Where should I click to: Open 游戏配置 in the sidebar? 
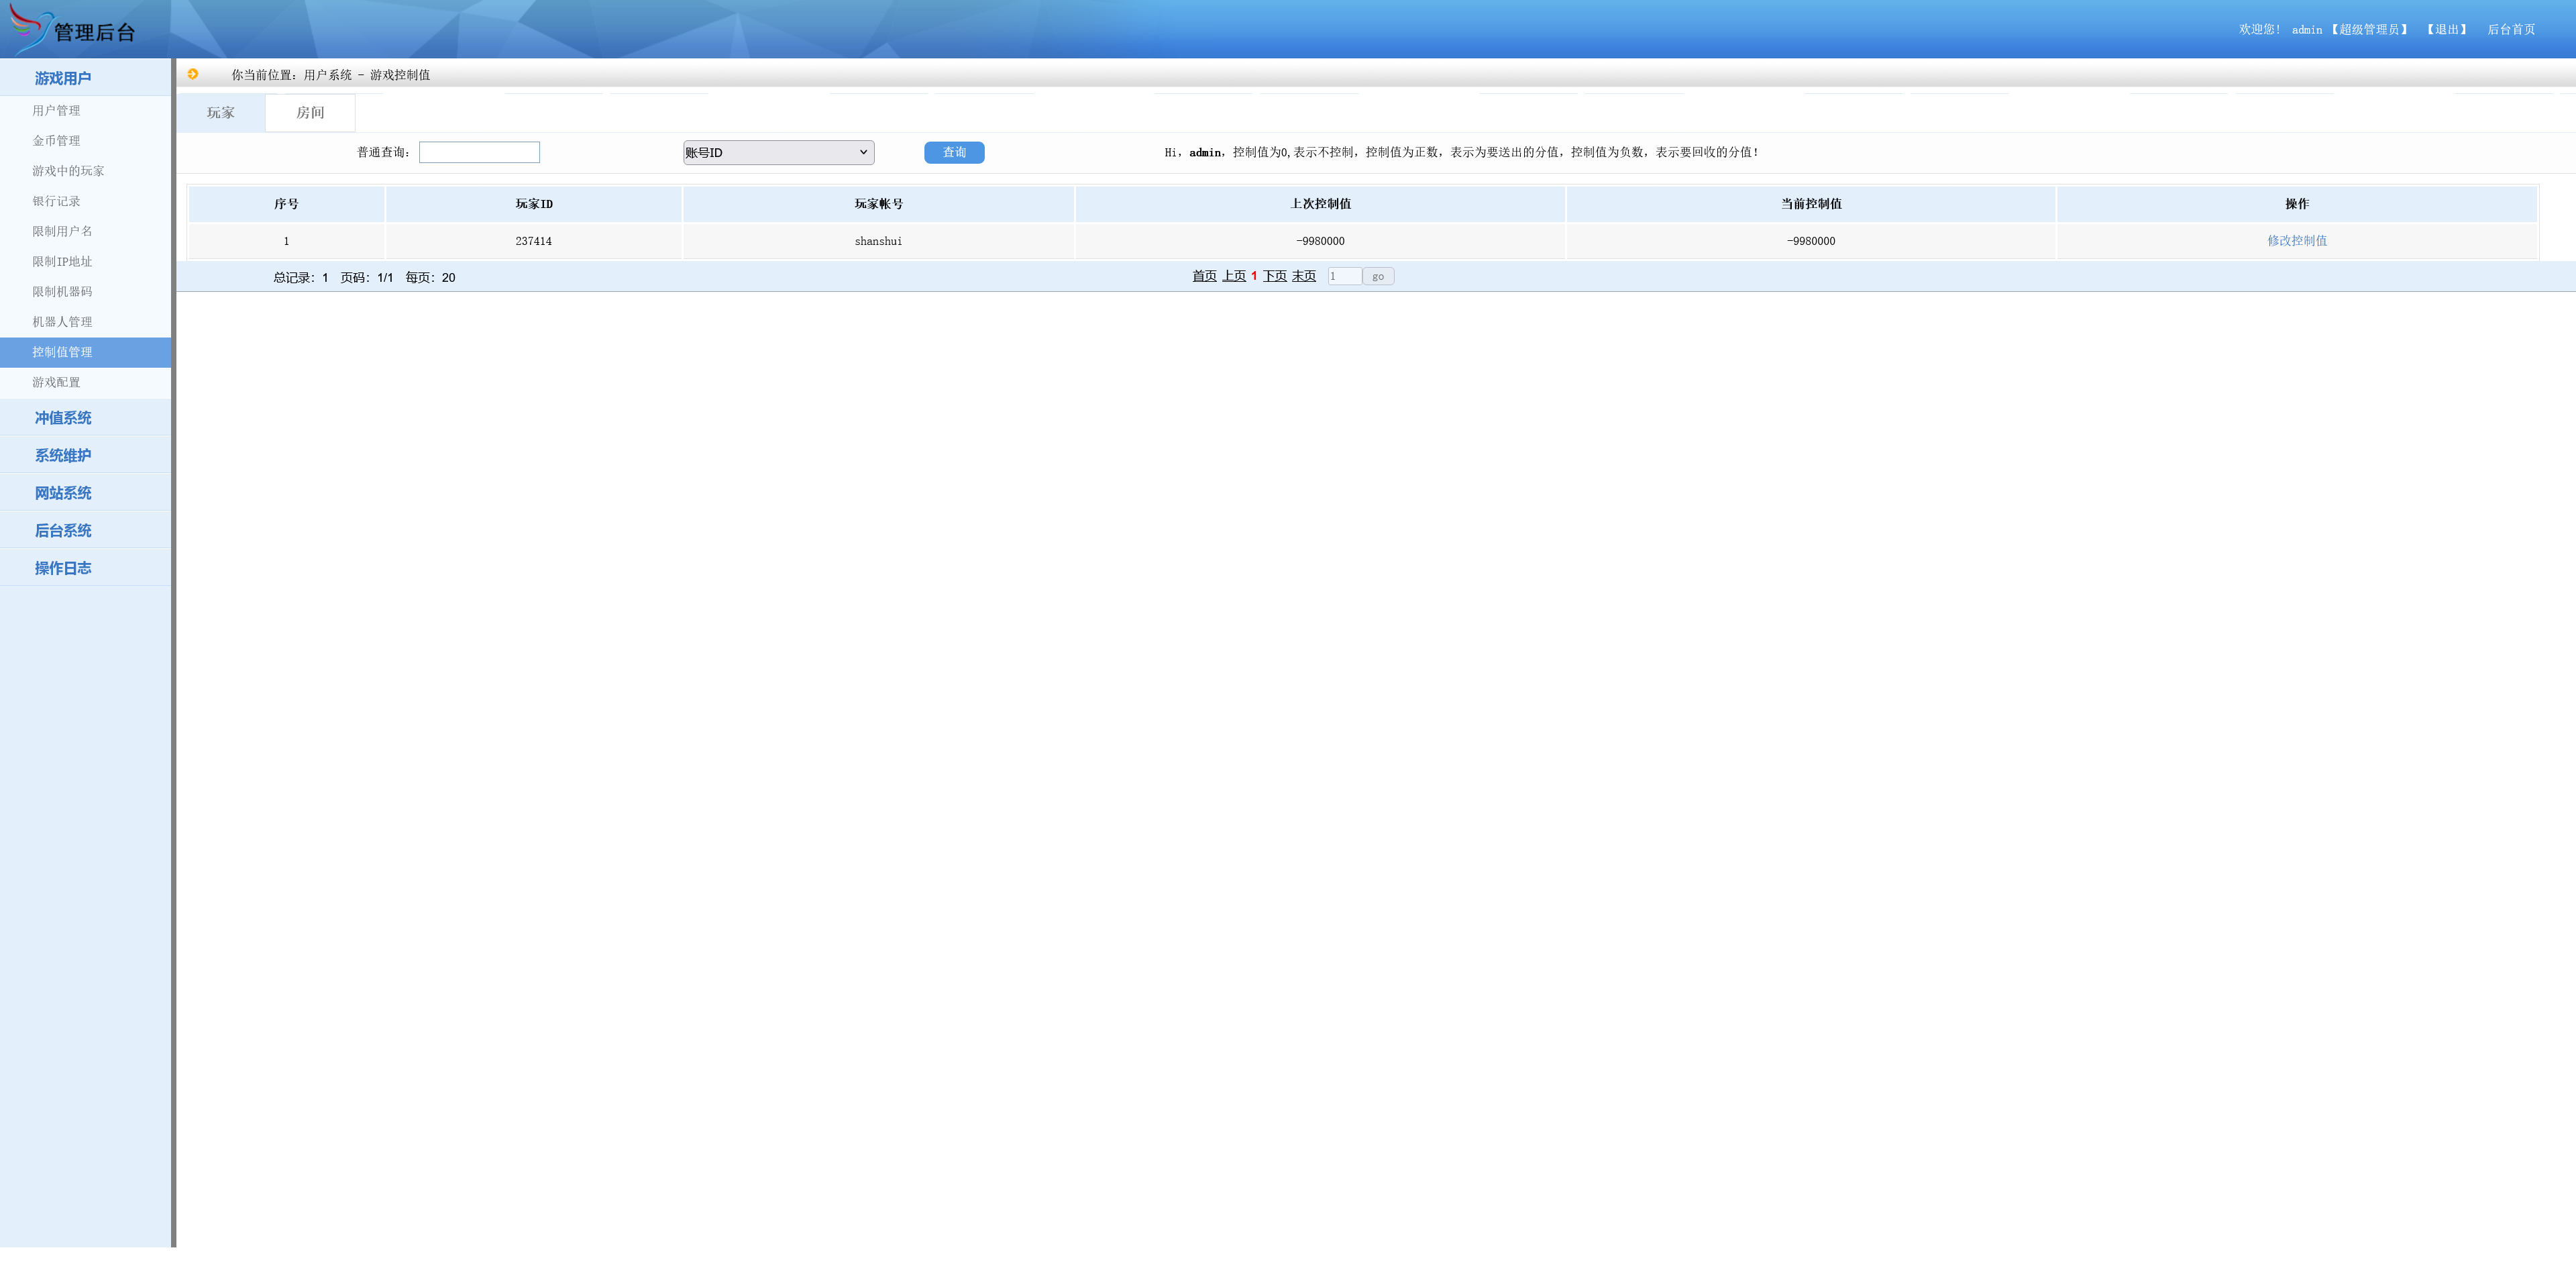56,382
